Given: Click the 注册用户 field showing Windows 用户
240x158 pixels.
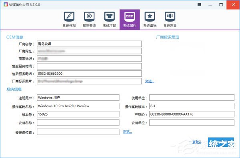Looking at the screenshot, I should point(78,98).
